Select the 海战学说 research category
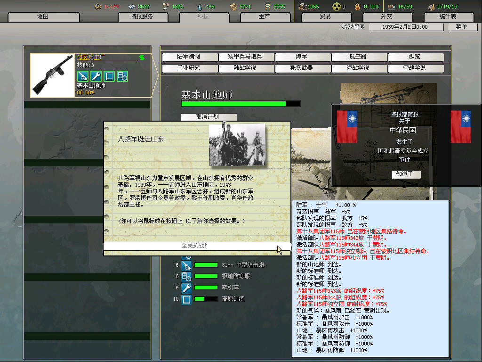Viewport: 482px width, 362px height. pos(359,68)
